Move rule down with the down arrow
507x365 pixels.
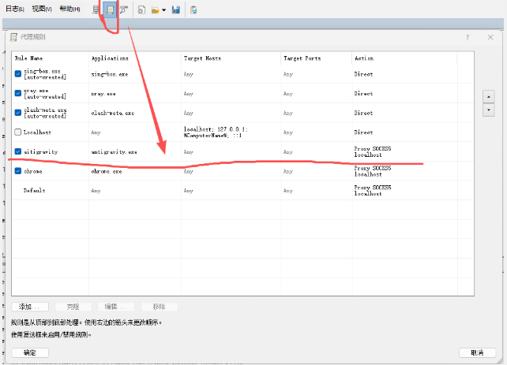488,110
